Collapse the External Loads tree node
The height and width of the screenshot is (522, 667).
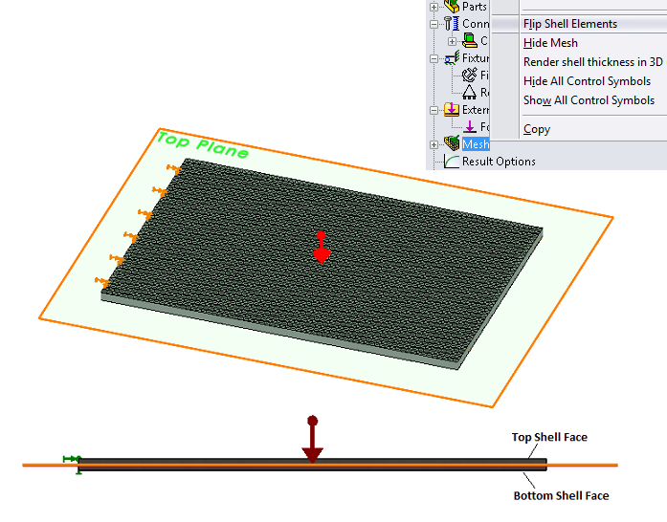point(434,111)
